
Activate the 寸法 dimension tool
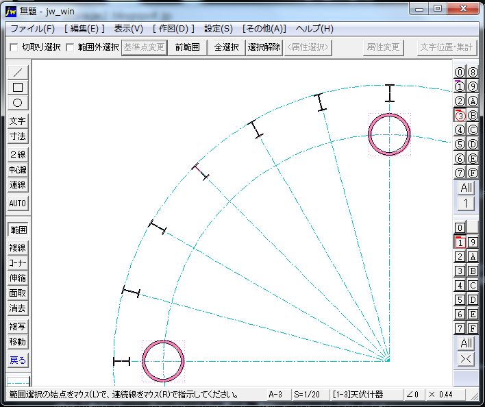(x=18, y=136)
